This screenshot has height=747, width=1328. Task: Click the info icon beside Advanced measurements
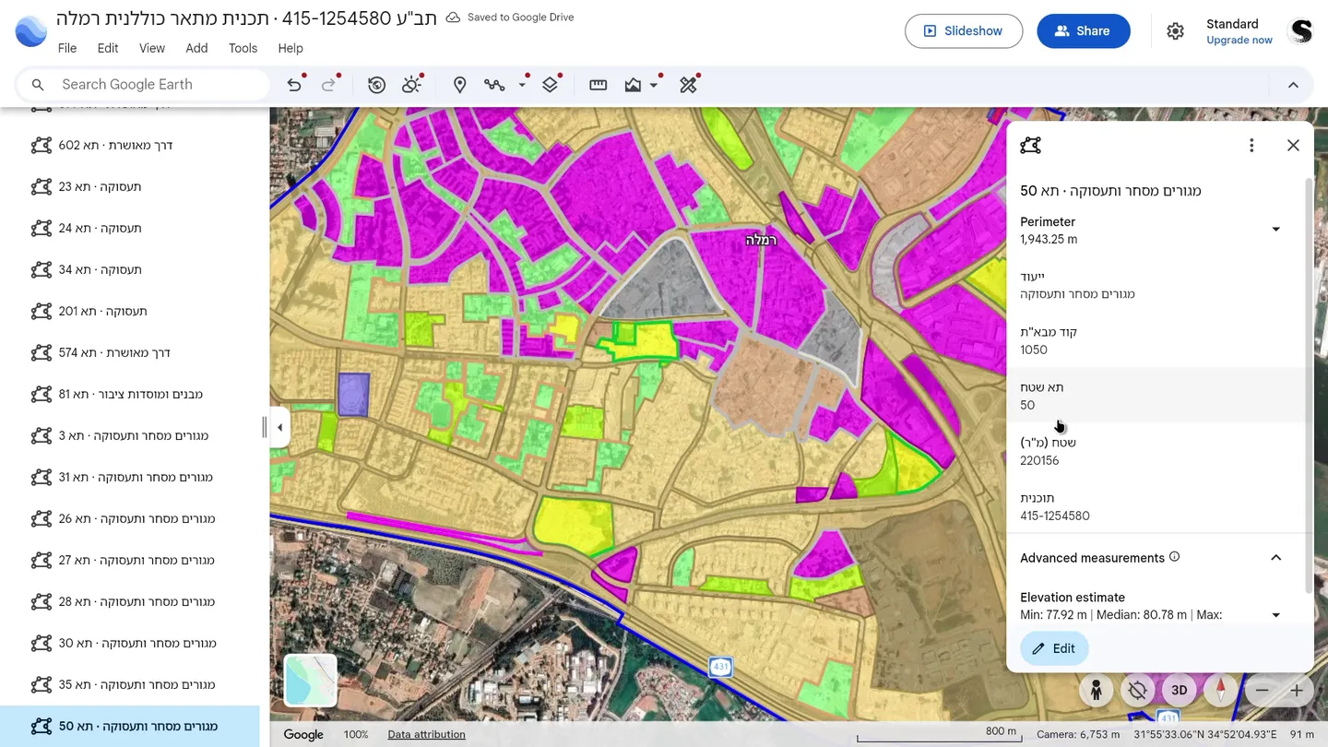(x=1175, y=557)
